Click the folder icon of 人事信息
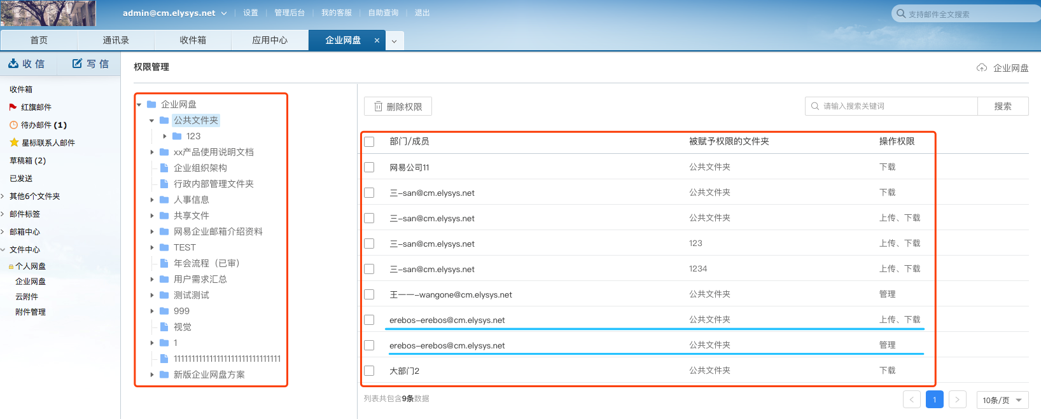This screenshot has width=1041, height=419. (164, 200)
